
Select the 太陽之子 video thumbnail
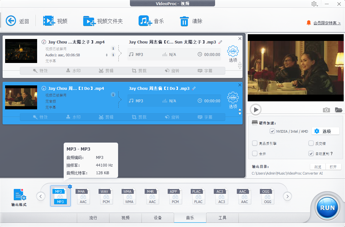coord(21,51)
